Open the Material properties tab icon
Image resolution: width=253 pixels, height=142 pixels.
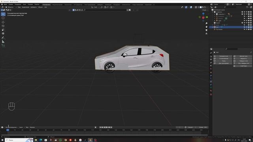click(211, 91)
